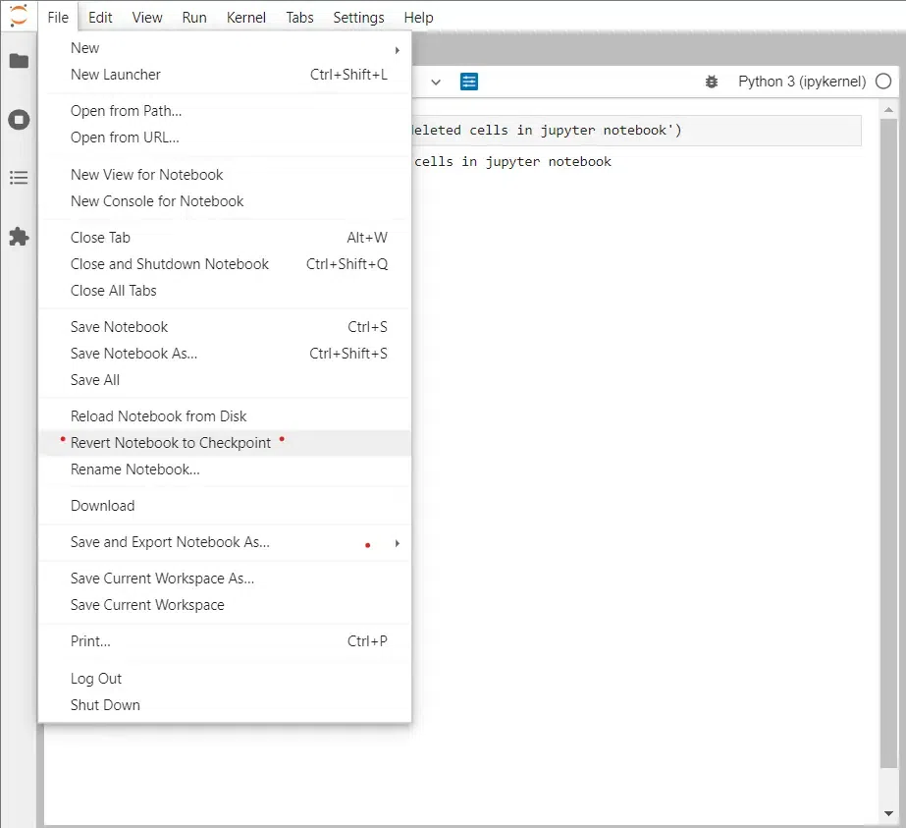Open the File Browser sidebar folder icon
Image resolution: width=906 pixels, height=828 pixels.
point(19,61)
